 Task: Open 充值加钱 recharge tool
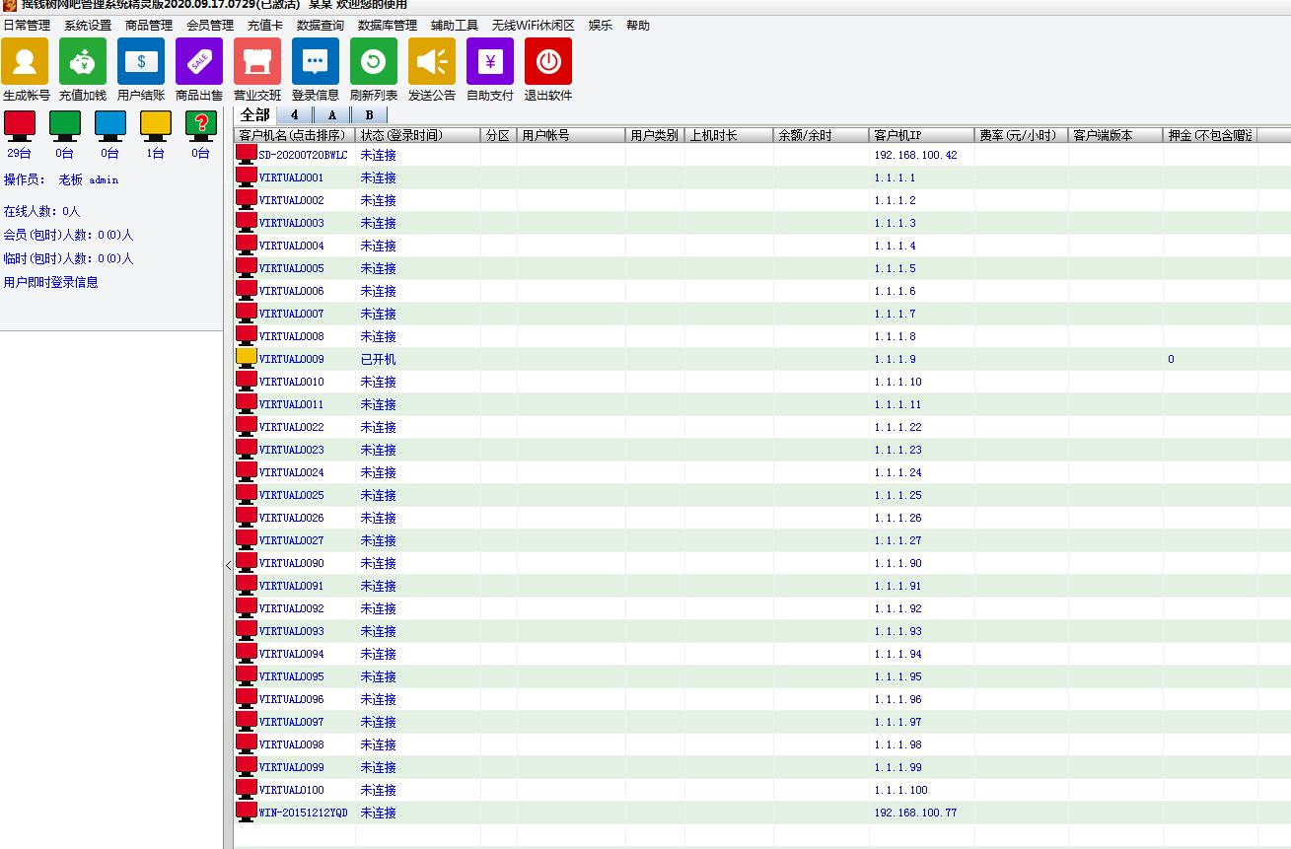coord(83,62)
